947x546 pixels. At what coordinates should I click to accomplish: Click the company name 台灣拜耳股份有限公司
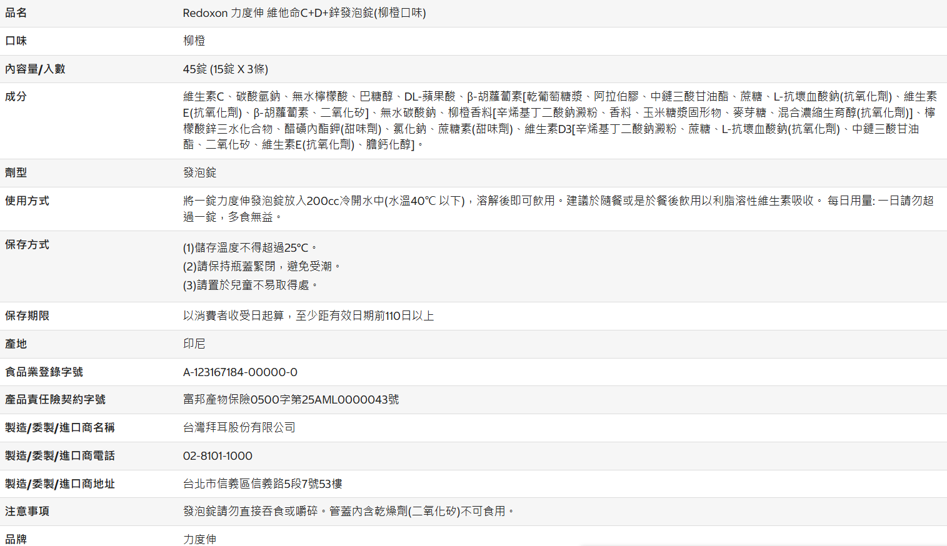coord(239,427)
